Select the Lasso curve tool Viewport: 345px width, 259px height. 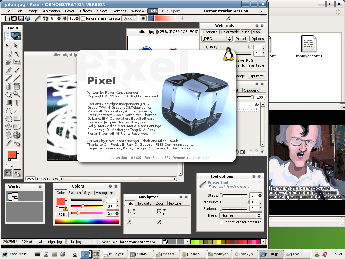coord(8,110)
